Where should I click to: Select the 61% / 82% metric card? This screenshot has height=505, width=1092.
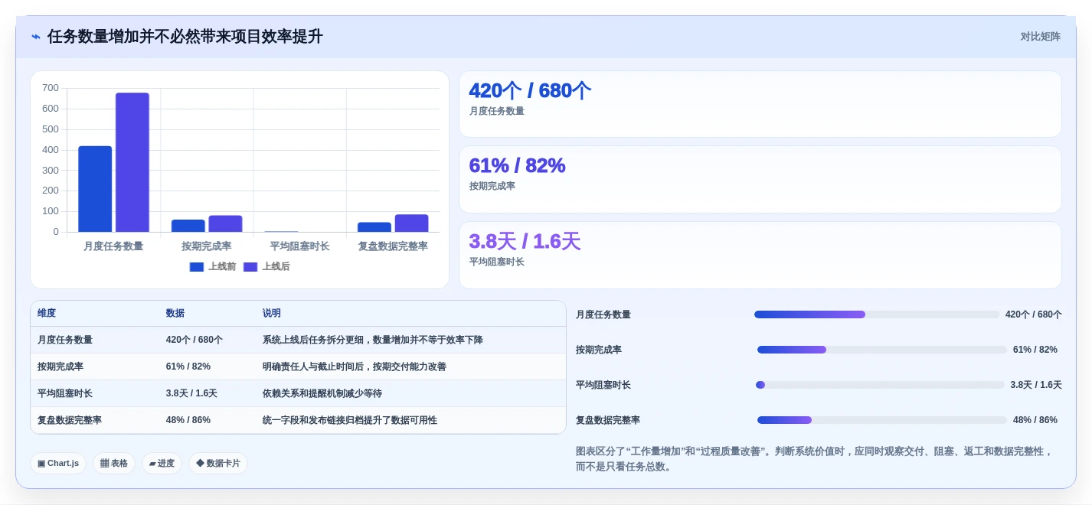click(x=760, y=179)
